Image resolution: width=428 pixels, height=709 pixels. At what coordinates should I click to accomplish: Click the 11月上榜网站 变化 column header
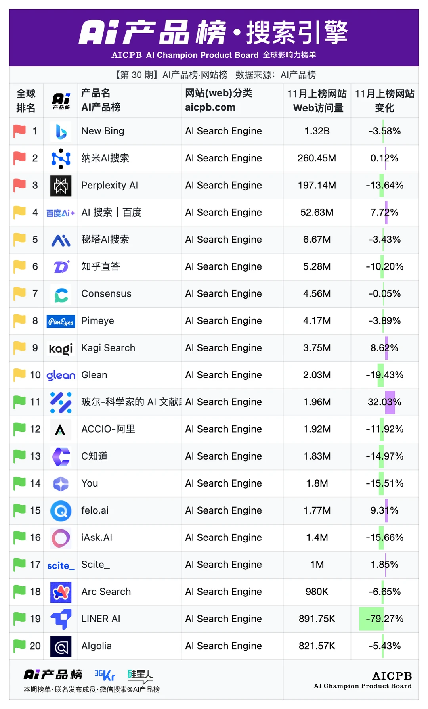(384, 101)
